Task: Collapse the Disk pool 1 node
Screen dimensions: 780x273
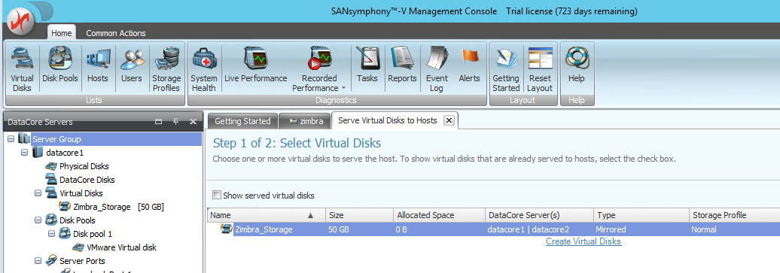Action: coord(51,233)
